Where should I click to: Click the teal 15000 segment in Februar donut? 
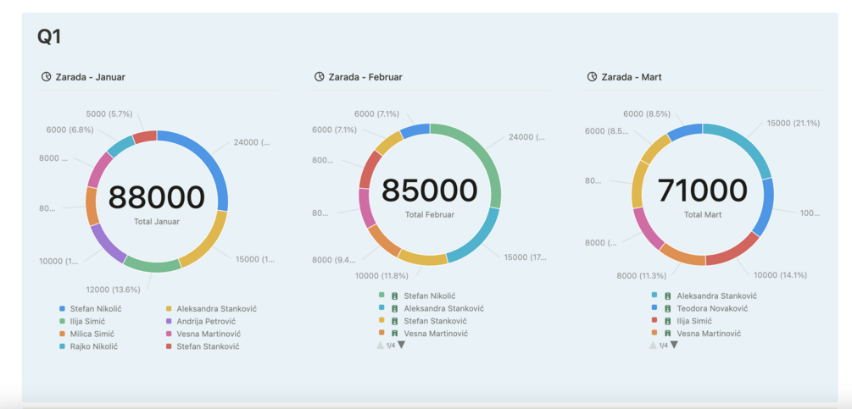(x=479, y=239)
